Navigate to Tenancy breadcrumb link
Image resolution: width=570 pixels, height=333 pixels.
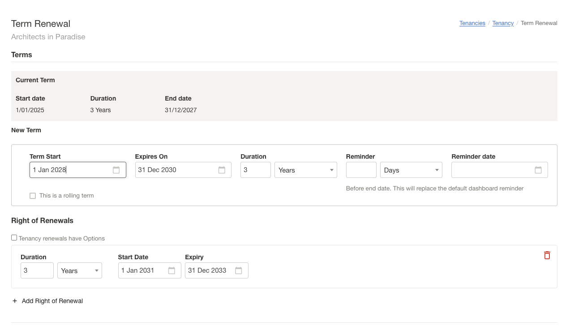pos(503,23)
